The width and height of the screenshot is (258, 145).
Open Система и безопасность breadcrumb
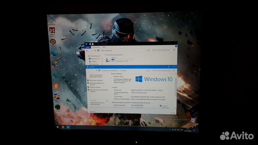pyautogui.click(x=110, y=71)
